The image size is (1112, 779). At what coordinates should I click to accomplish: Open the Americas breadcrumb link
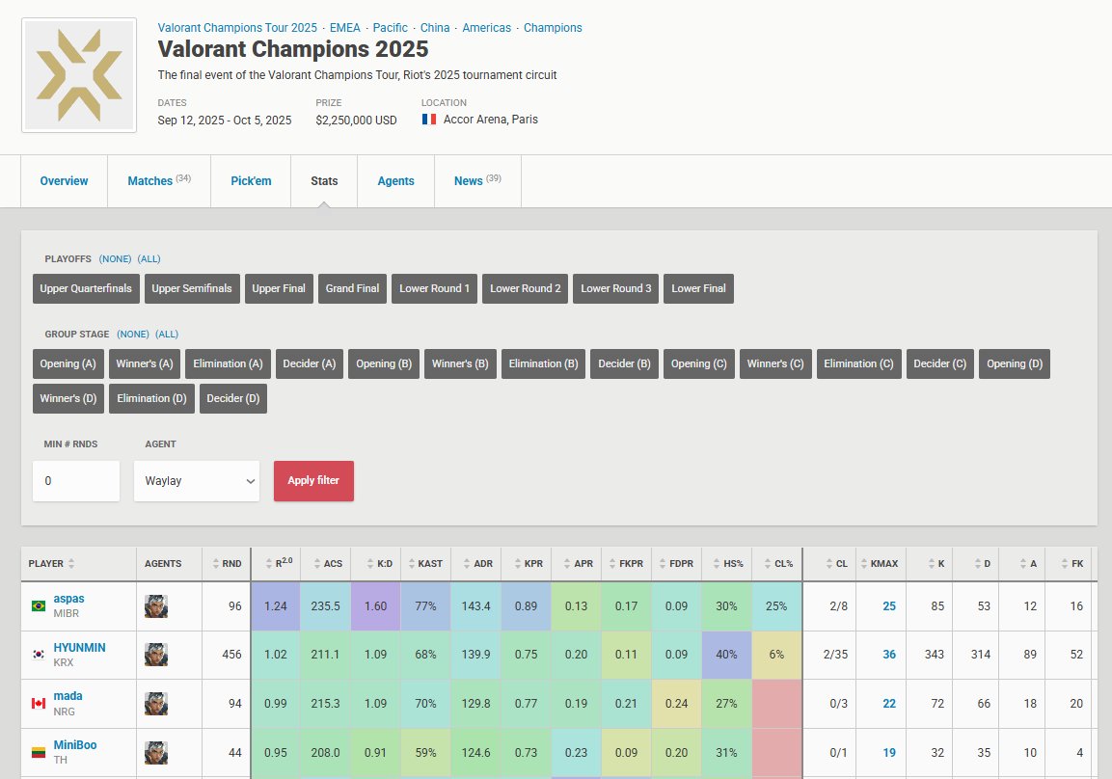pyautogui.click(x=486, y=28)
